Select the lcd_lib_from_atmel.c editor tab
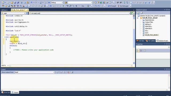The image size is (171, 96). pyautogui.click(x=18, y=10)
